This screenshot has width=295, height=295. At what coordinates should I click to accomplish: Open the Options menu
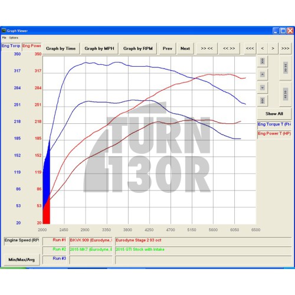pyautogui.click(x=14, y=38)
